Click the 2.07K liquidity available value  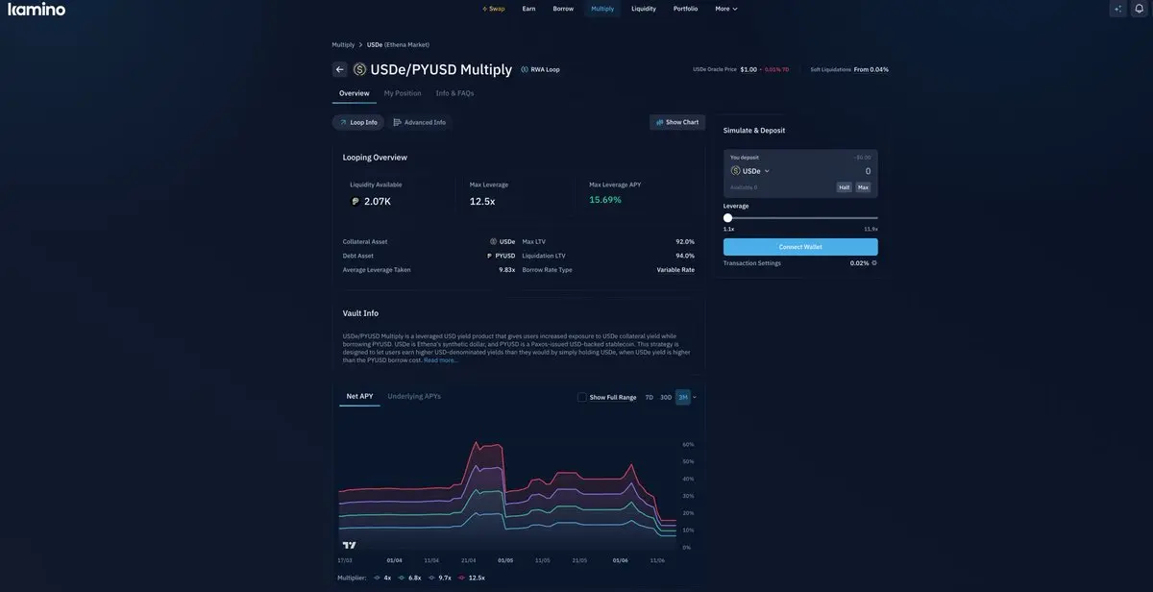[x=378, y=202]
